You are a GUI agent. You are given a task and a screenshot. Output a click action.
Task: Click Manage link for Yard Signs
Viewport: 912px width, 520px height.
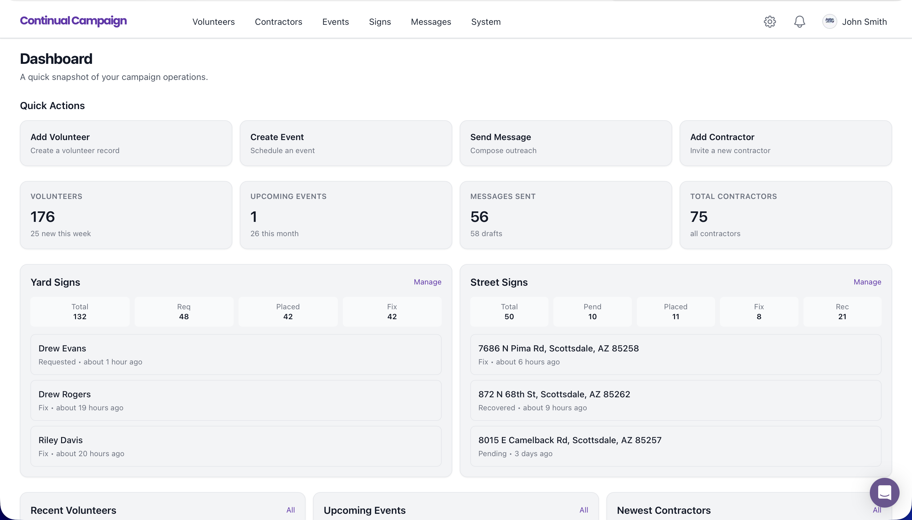pos(427,282)
